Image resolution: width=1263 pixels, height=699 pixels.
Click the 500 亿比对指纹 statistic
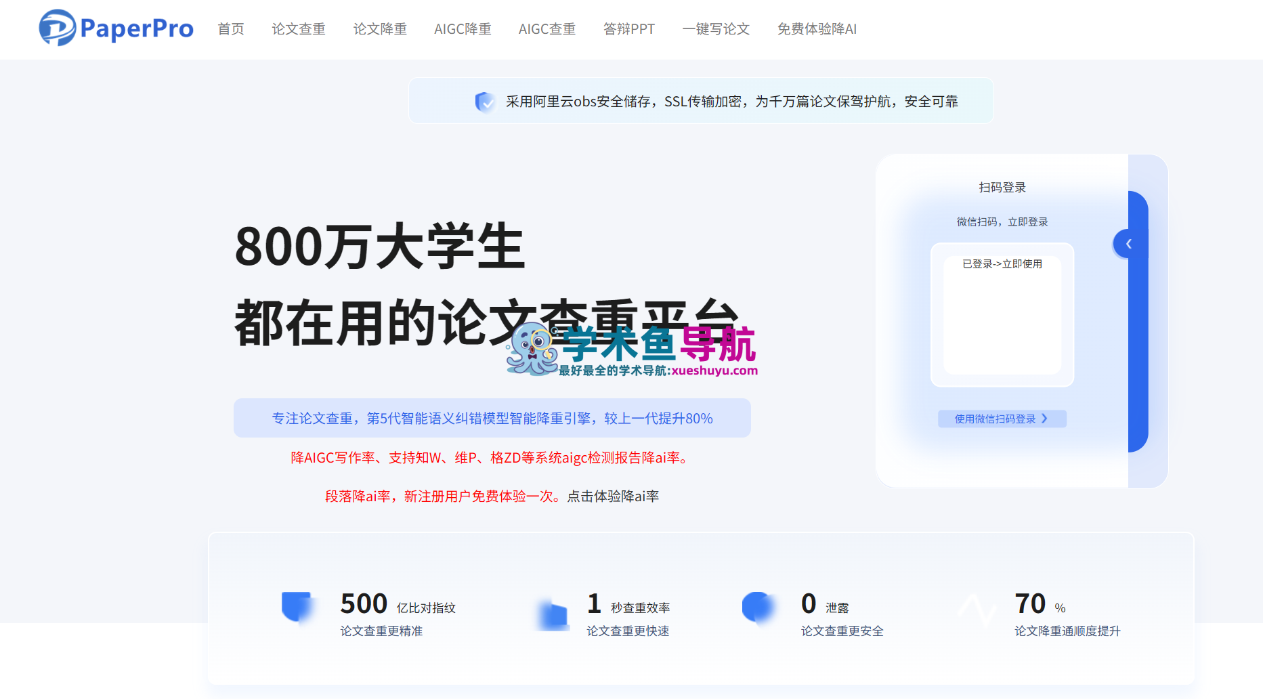pos(398,603)
